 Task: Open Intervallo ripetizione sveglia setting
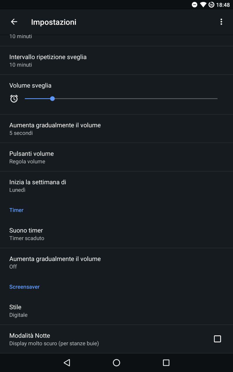pyautogui.click(x=116, y=60)
